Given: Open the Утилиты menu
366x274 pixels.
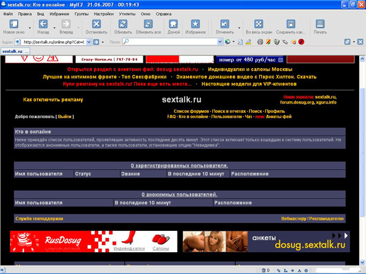Looking at the screenshot, I should (127, 13).
